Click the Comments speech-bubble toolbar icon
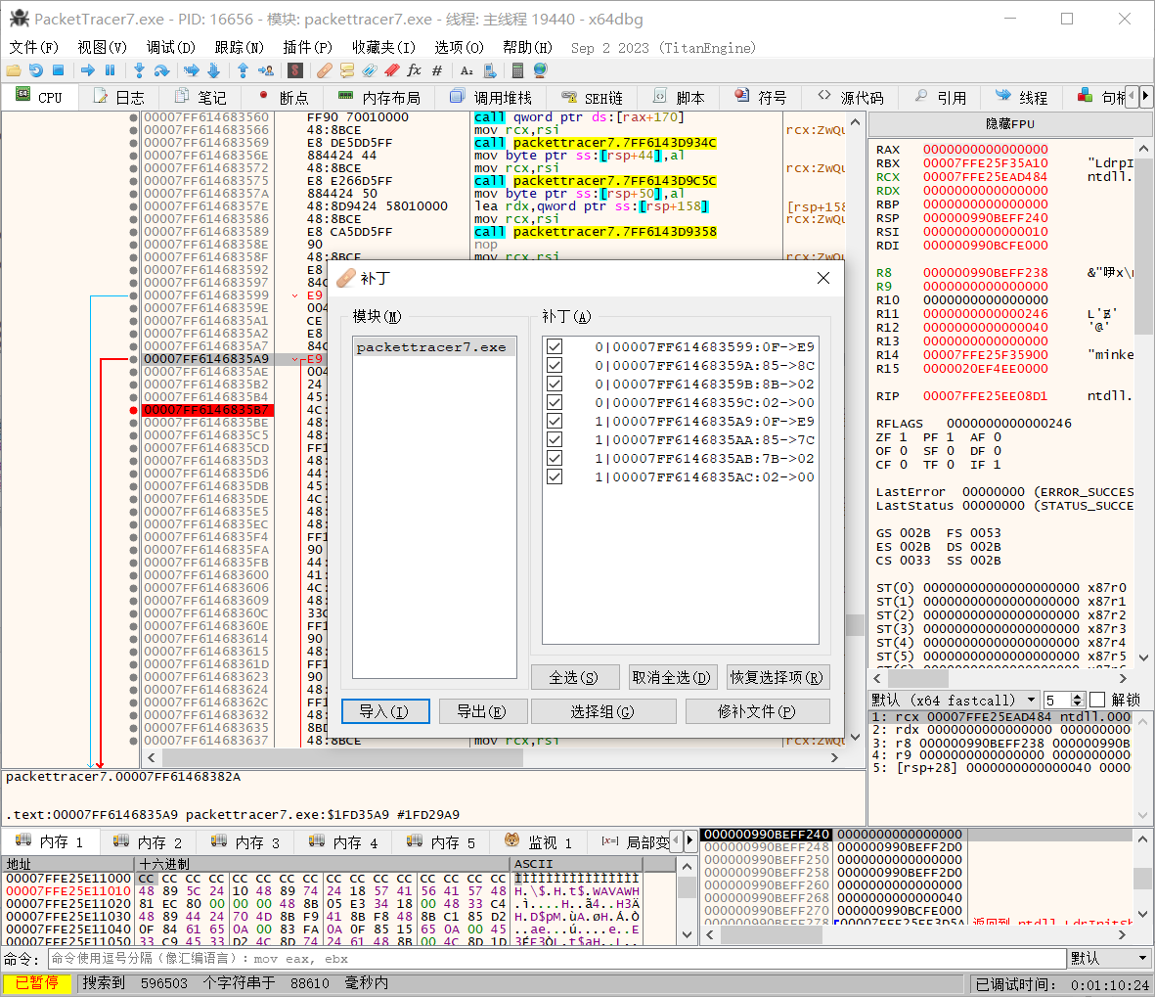Screen dimensions: 1155x997 click(x=347, y=70)
